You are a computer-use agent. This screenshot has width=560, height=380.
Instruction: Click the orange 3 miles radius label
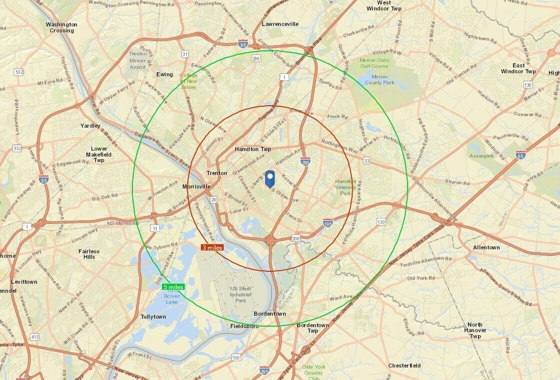point(212,247)
